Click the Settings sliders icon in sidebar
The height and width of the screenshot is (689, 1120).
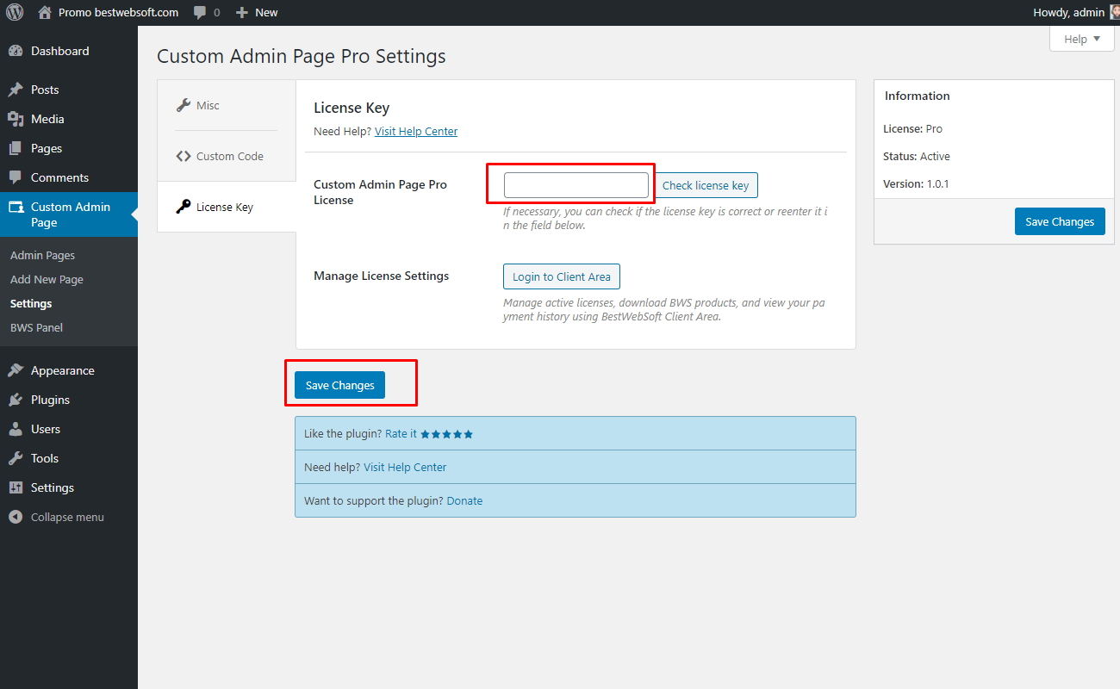pyautogui.click(x=16, y=487)
